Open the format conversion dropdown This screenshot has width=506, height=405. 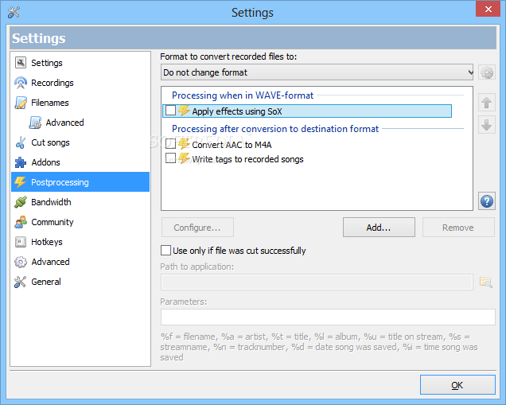pos(317,72)
